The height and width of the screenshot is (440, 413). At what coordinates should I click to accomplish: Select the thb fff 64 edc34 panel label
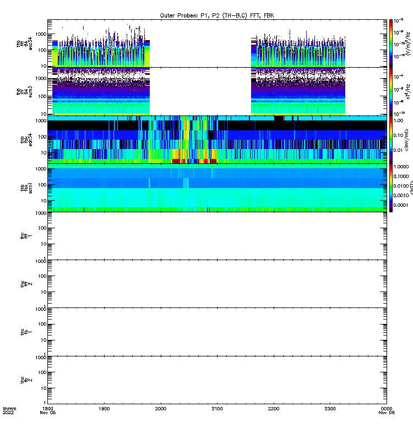pos(24,43)
